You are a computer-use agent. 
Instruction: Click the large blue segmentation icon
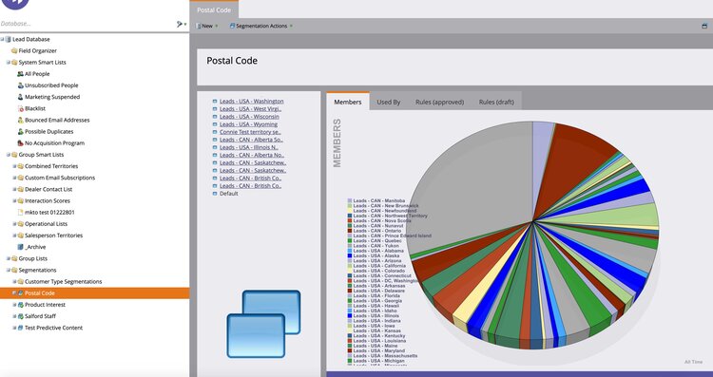pyautogui.click(x=263, y=324)
